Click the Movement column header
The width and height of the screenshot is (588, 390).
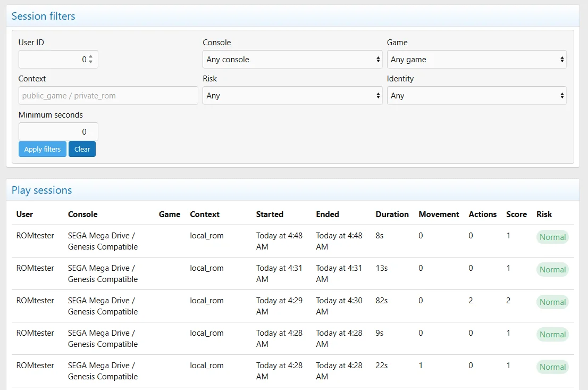(x=439, y=214)
